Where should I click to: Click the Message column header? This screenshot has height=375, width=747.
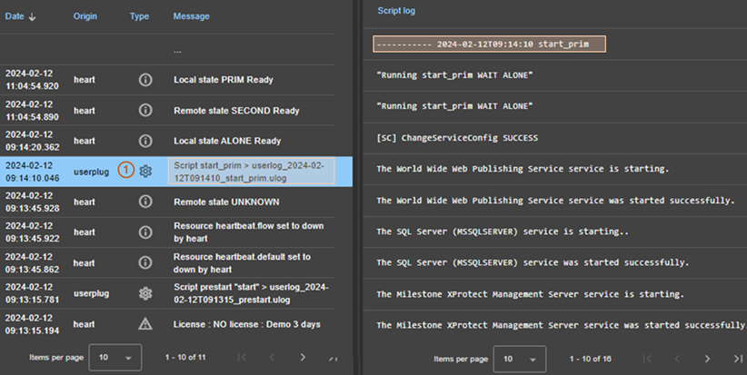coord(191,16)
